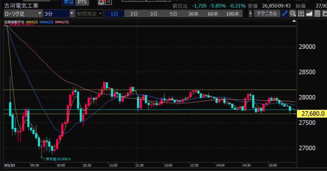Viewport: 327px width, 171px height.
Task: Click the 出 toolbar icon
Action: coord(301,13)
